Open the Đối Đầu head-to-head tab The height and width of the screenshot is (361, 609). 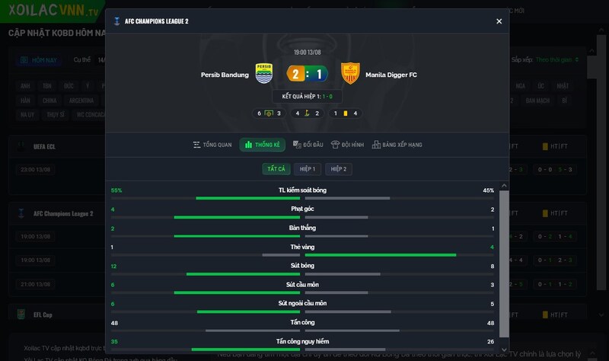point(308,145)
